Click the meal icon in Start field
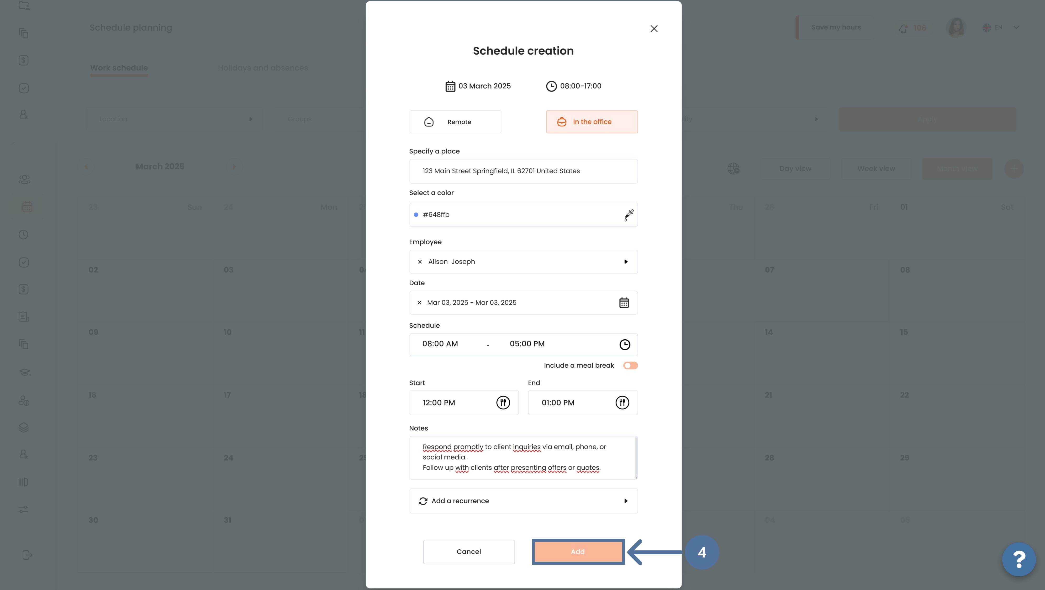Screen dimensions: 1045x590 click(503, 403)
